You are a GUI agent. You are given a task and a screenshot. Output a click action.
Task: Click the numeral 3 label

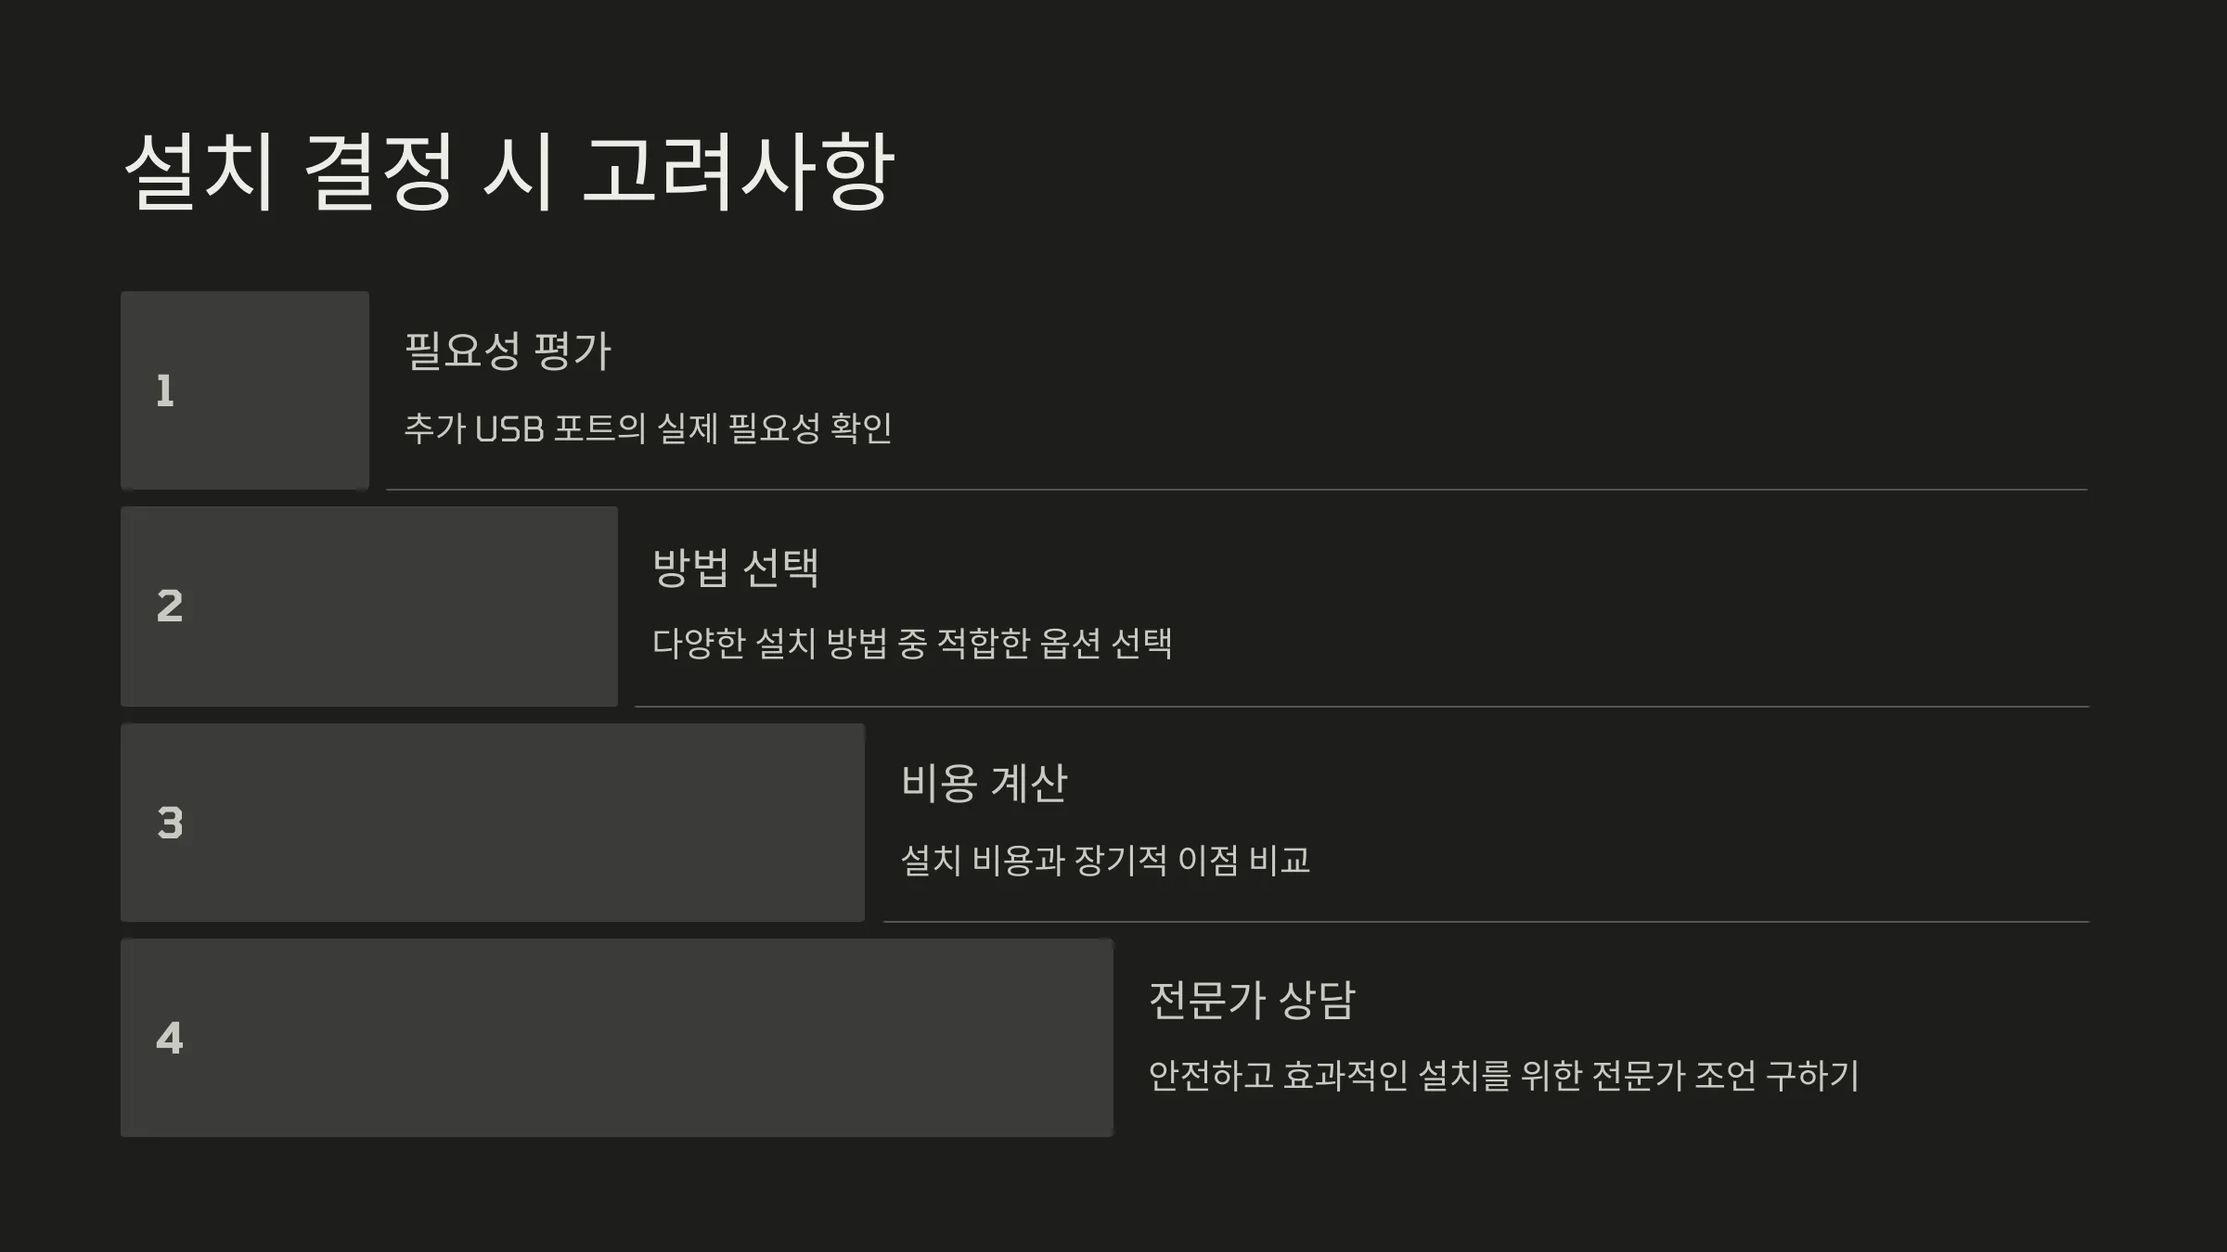(170, 824)
